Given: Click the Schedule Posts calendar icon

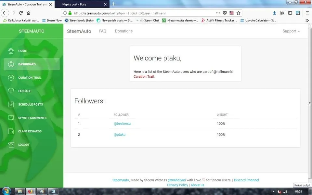Looking at the screenshot, I should pos(11,104).
